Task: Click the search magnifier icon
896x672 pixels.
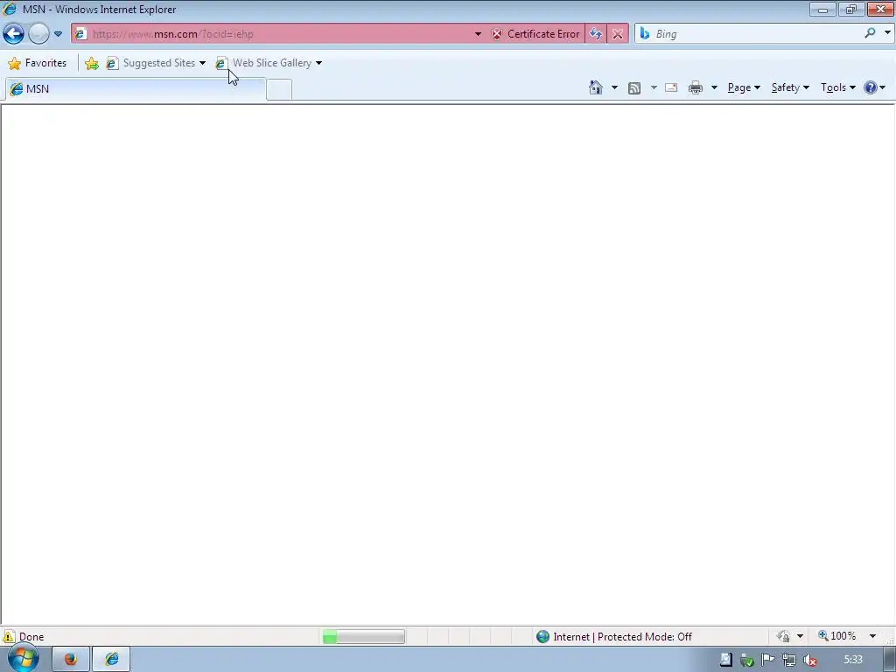Action: click(870, 33)
